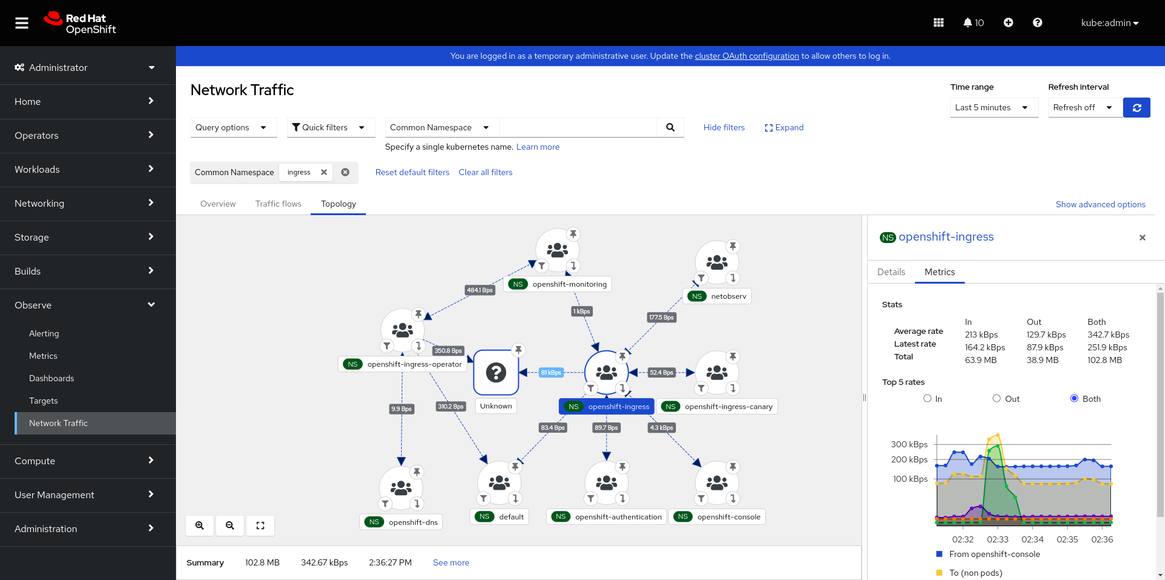
Task: Click the zoom in magnifier on topology
Action: coord(200,525)
